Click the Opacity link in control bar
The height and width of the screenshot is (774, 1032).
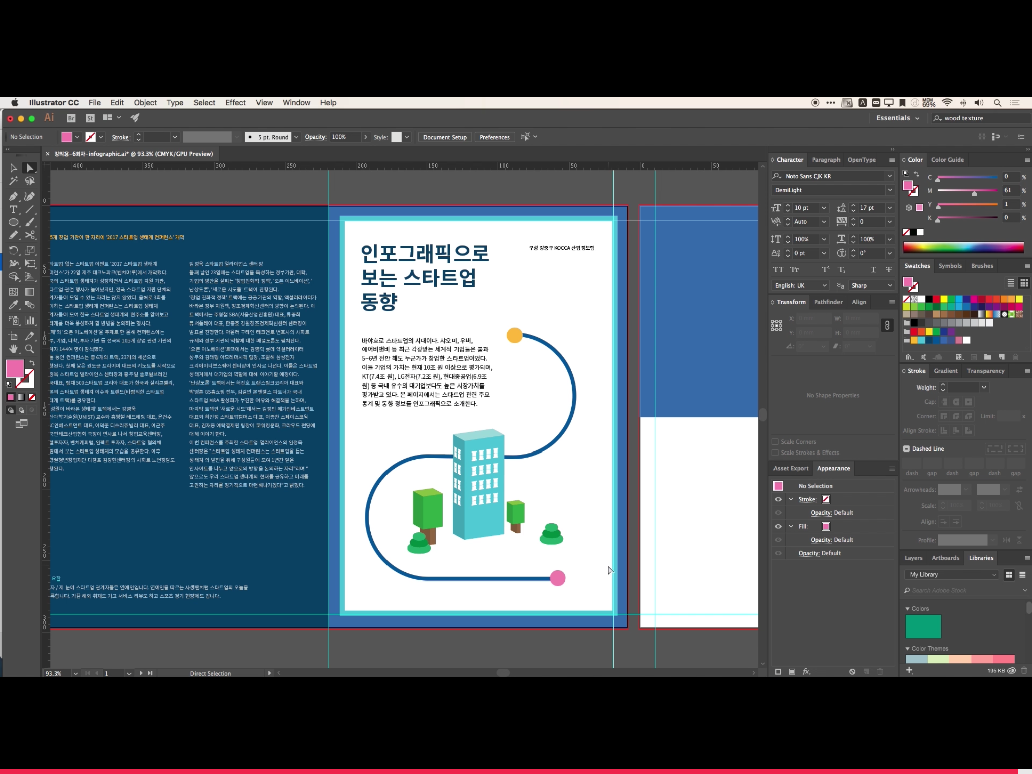(315, 137)
